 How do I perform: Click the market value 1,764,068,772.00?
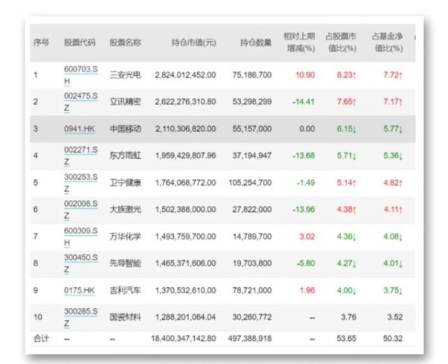(x=185, y=183)
